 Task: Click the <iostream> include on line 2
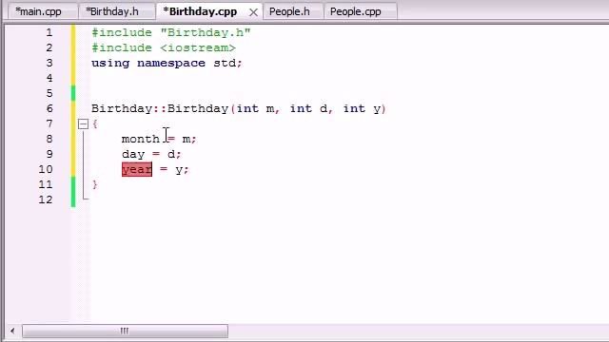(x=198, y=47)
